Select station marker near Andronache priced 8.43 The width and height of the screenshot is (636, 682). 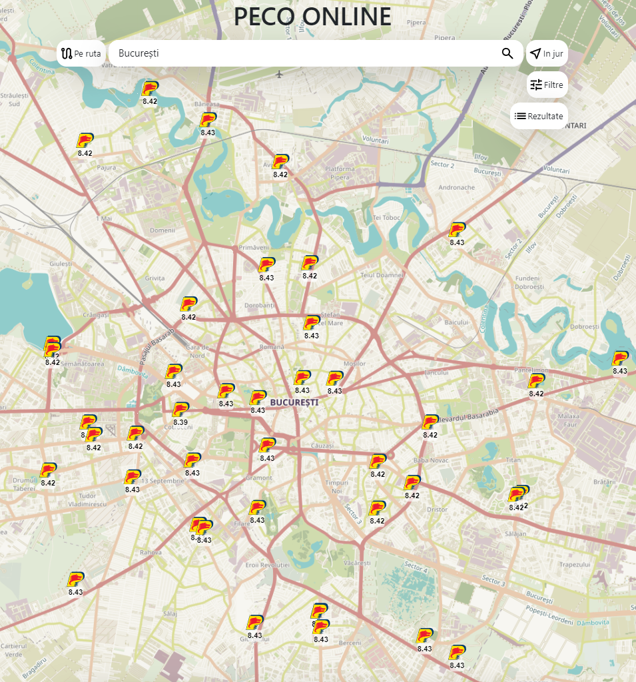tap(457, 230)
